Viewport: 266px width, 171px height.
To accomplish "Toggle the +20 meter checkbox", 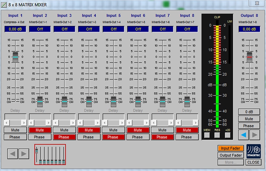I will tap(227, 135).
